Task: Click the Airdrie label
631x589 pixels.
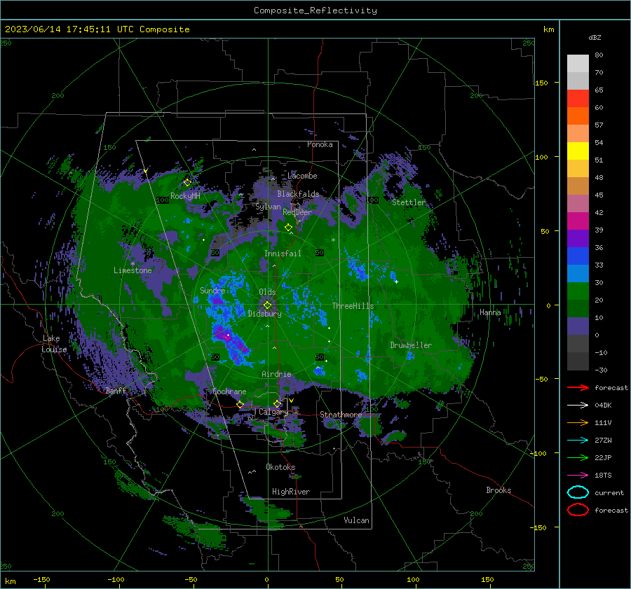Action: click(276, 374)
